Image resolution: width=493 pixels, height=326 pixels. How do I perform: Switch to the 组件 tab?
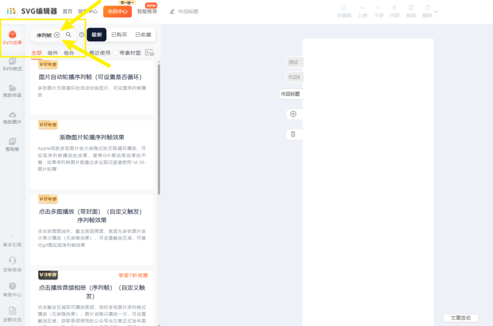click(53, 53)
